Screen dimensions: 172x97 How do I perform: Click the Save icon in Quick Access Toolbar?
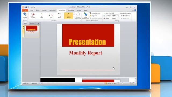click(26, 7)
